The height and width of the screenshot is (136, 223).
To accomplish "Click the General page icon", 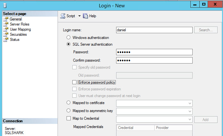I will 5,19.
